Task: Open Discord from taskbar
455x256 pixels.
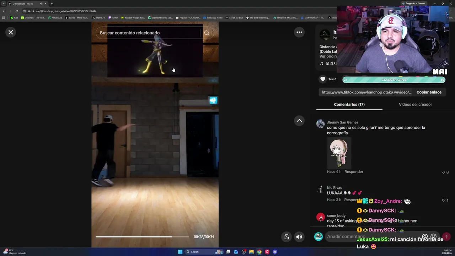Action: [275, 252]
